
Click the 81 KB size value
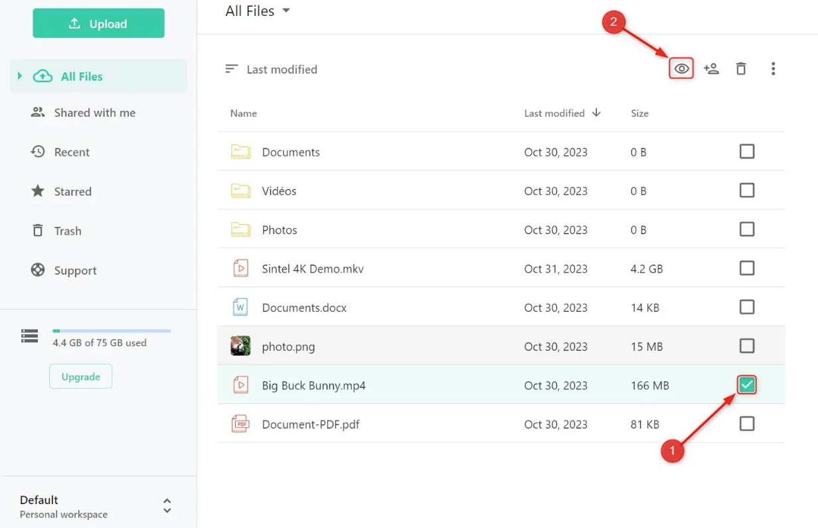645,424
